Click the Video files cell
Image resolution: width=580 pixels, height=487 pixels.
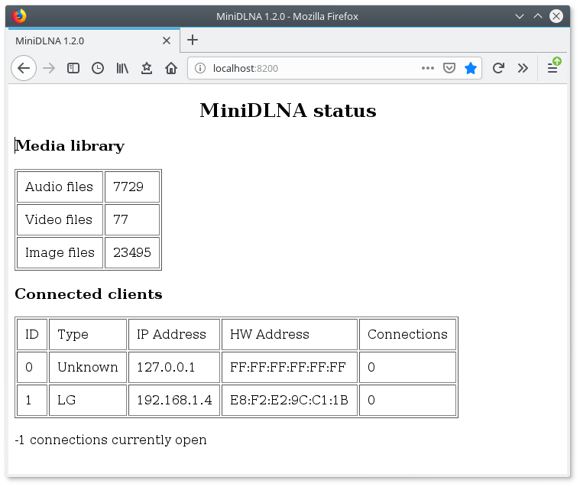pyautogui.click(x=60, y=220)
